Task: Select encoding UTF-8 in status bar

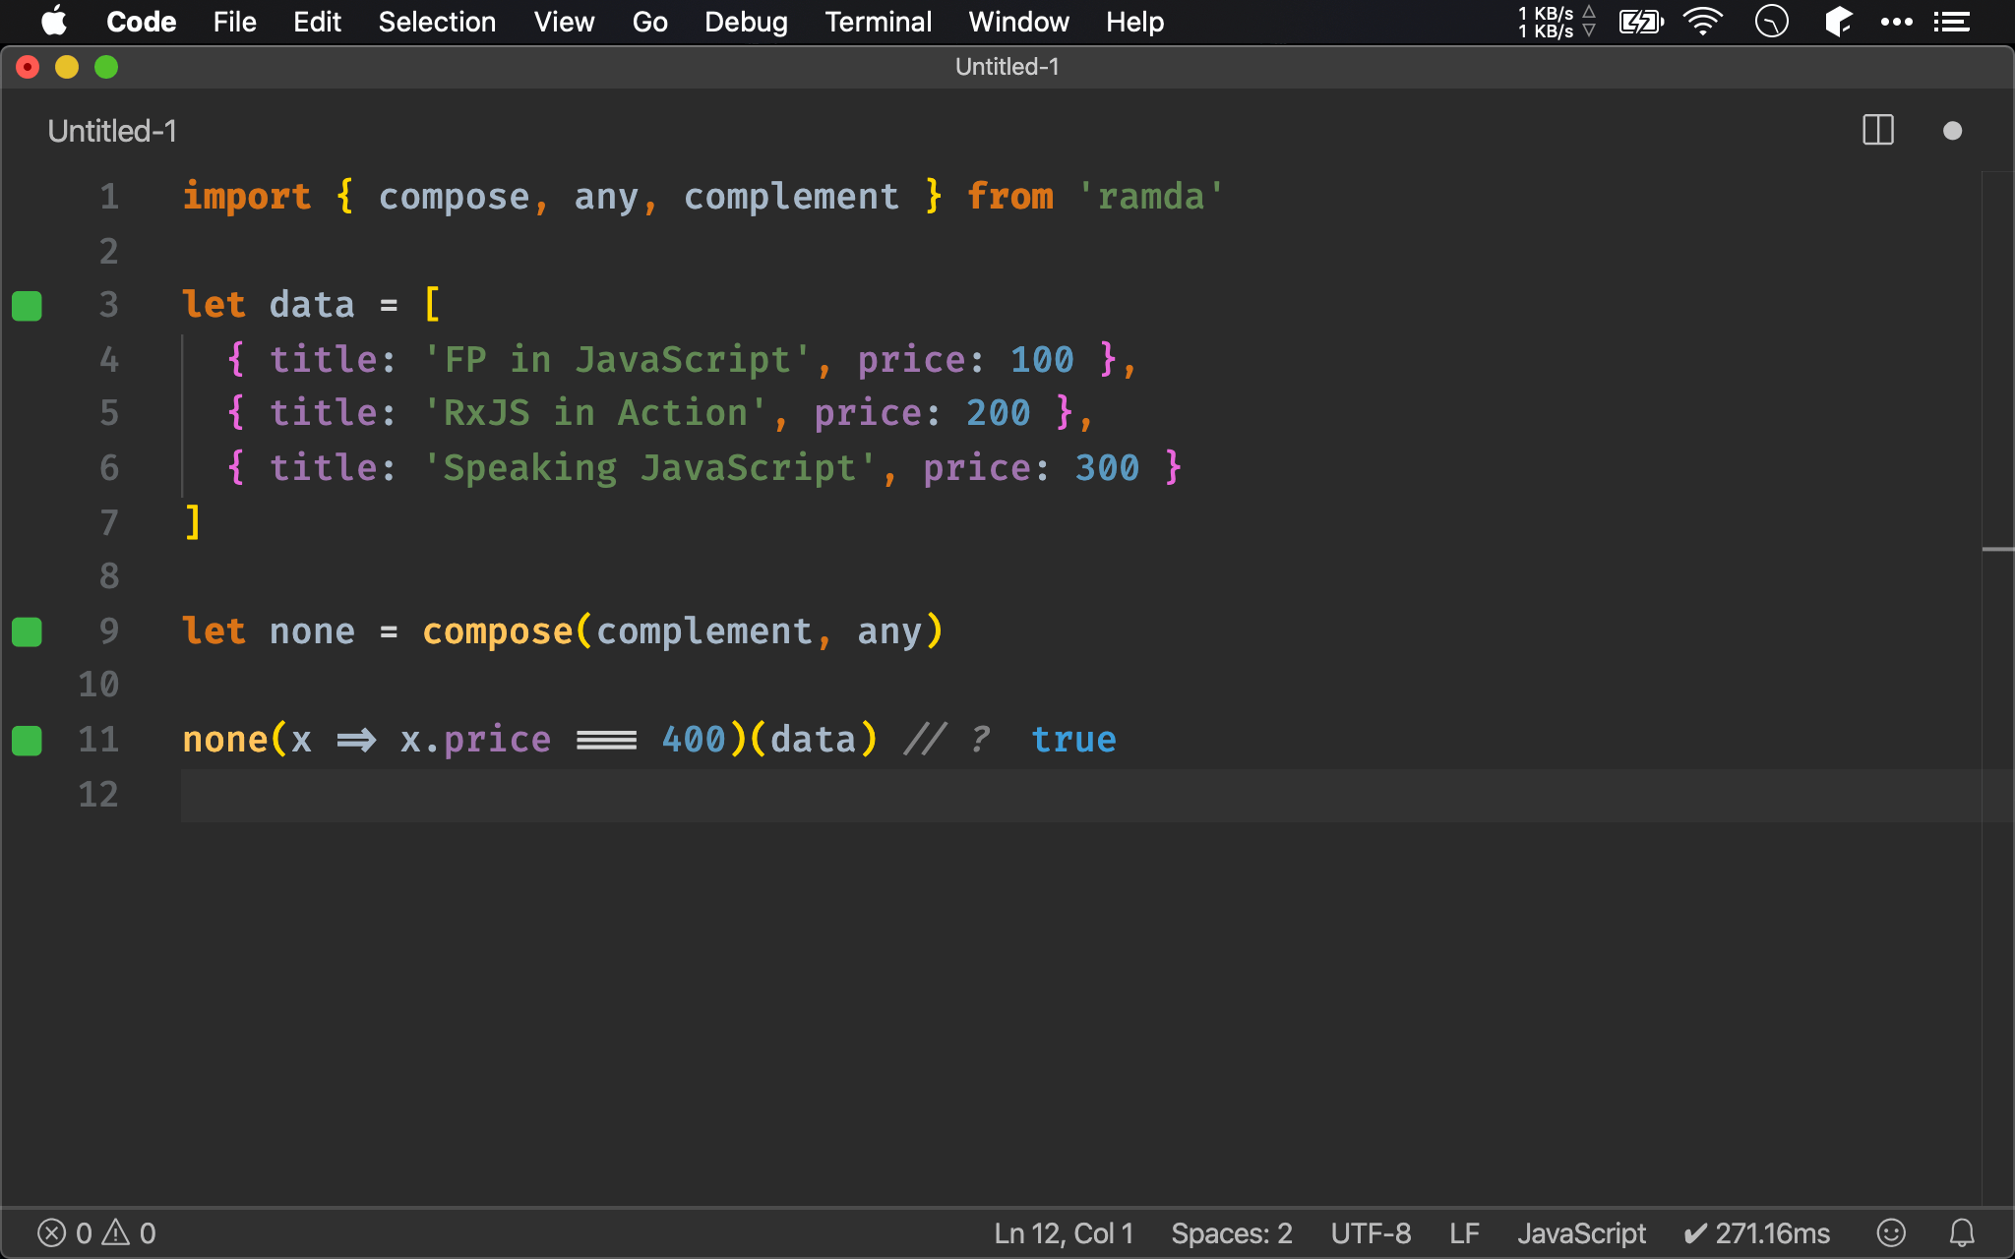Action: point(1371,1232)
